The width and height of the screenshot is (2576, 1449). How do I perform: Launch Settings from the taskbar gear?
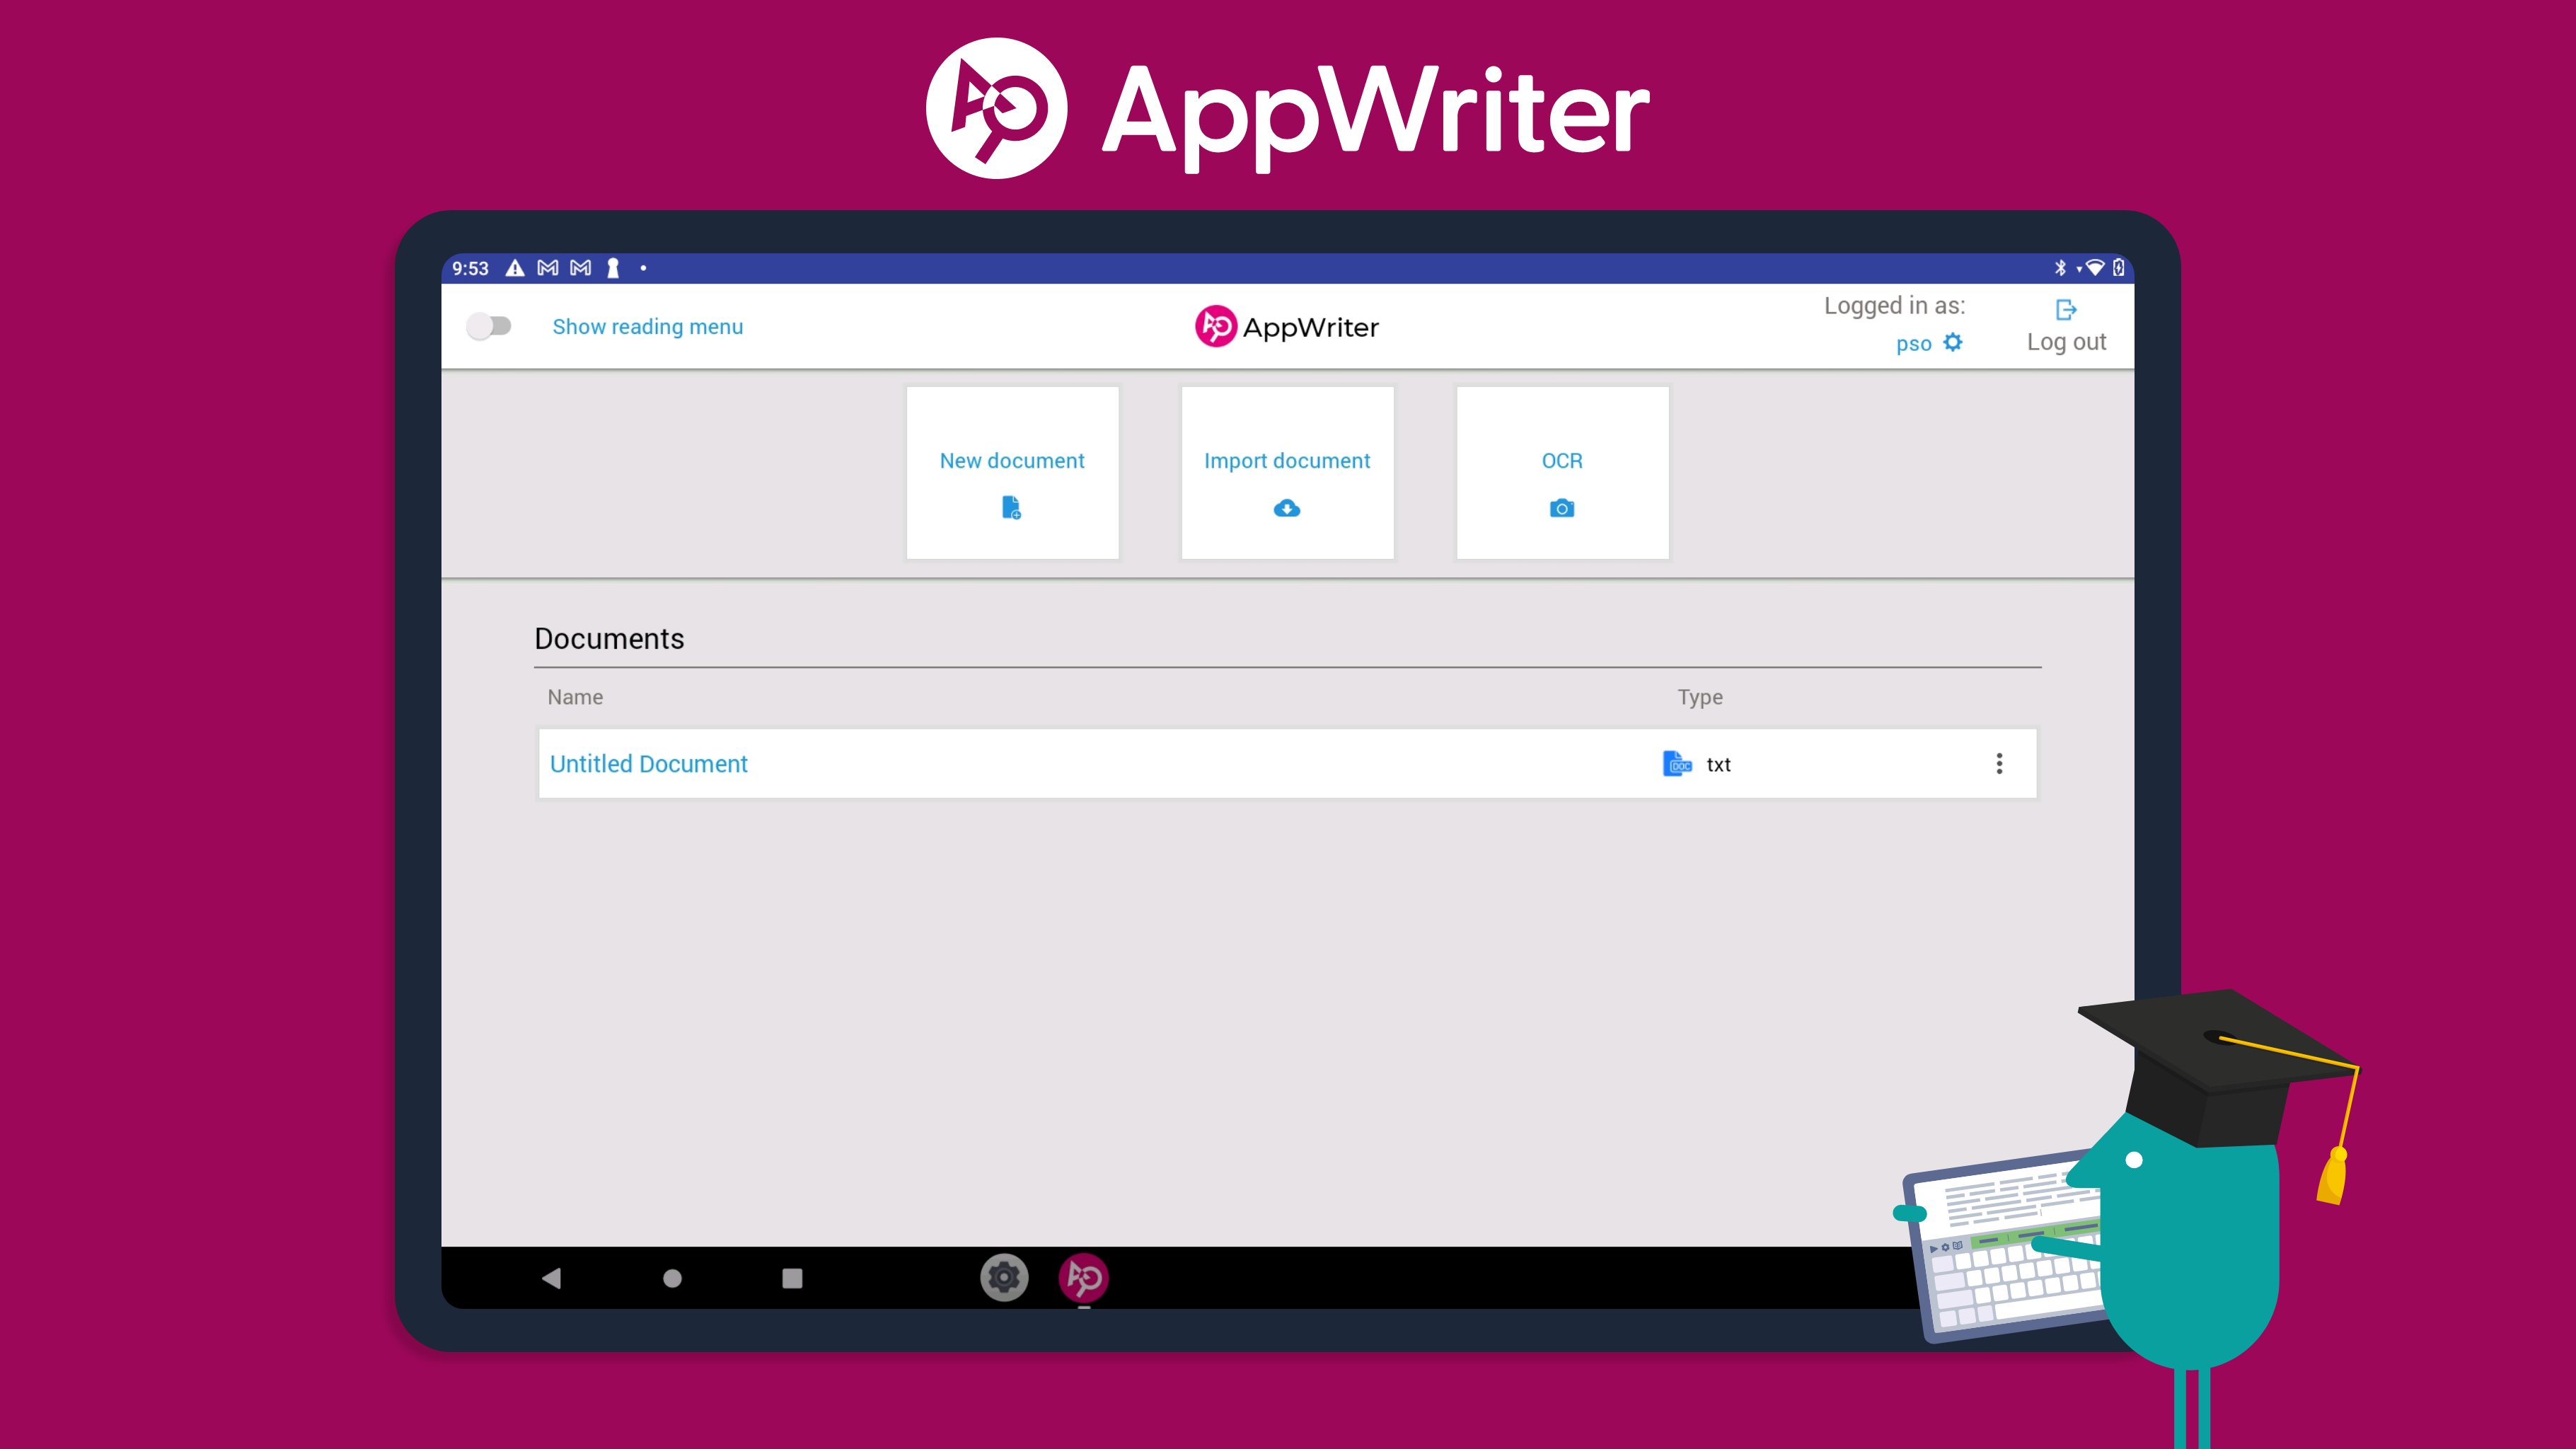1004,1277
